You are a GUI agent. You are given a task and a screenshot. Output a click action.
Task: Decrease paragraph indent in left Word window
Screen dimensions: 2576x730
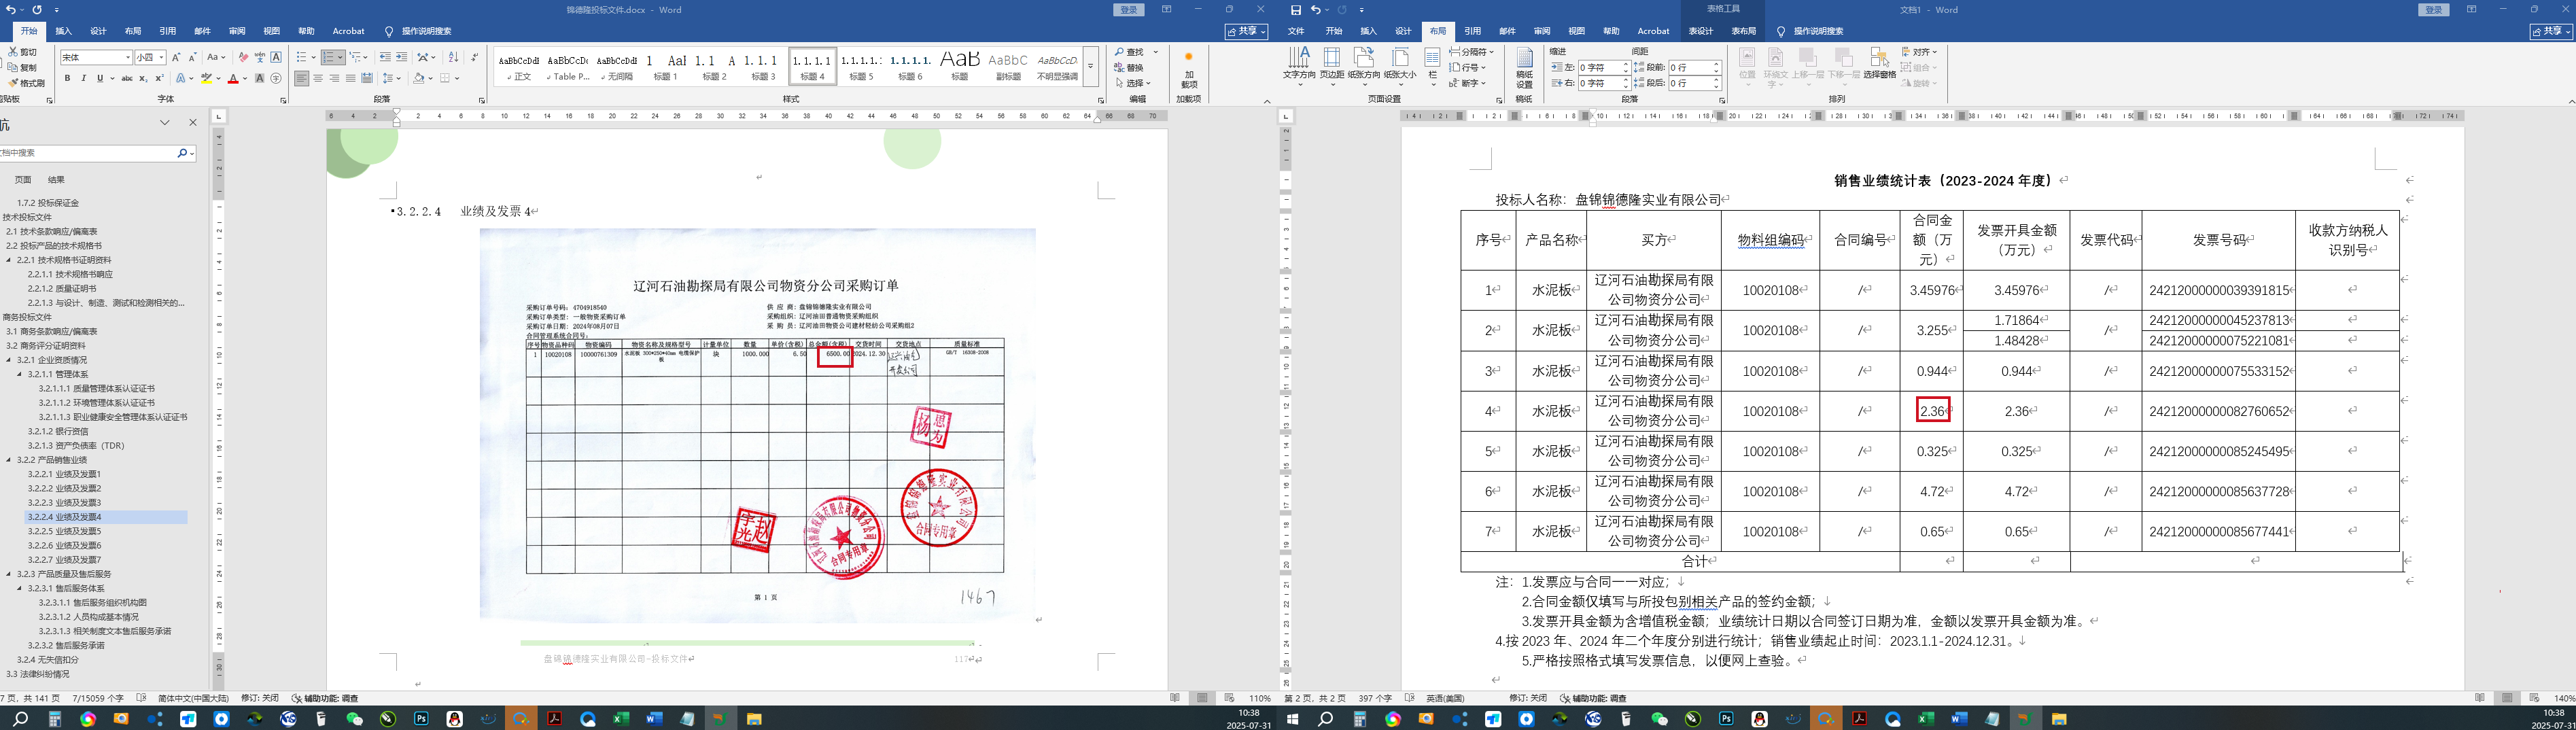point(385,58)
